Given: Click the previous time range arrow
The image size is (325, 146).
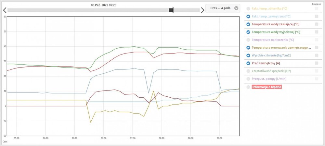Looking at the screenshot, I should pyautogui.click(x=4, y=10).
